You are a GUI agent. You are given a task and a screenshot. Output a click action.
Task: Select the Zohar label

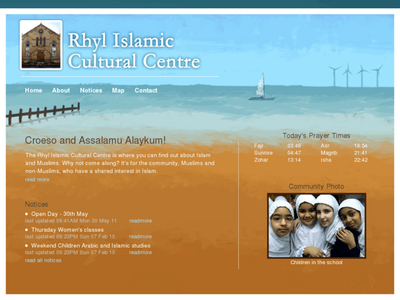tap(261, 160)
